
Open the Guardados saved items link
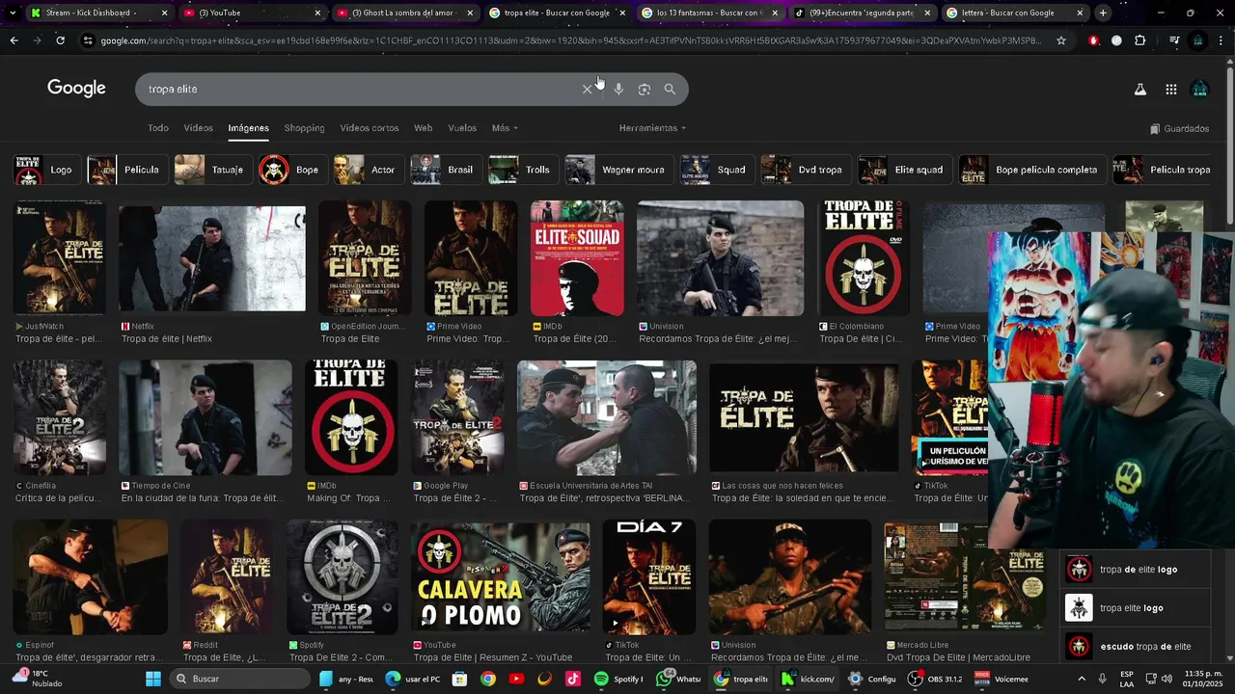pos(1179,128)
